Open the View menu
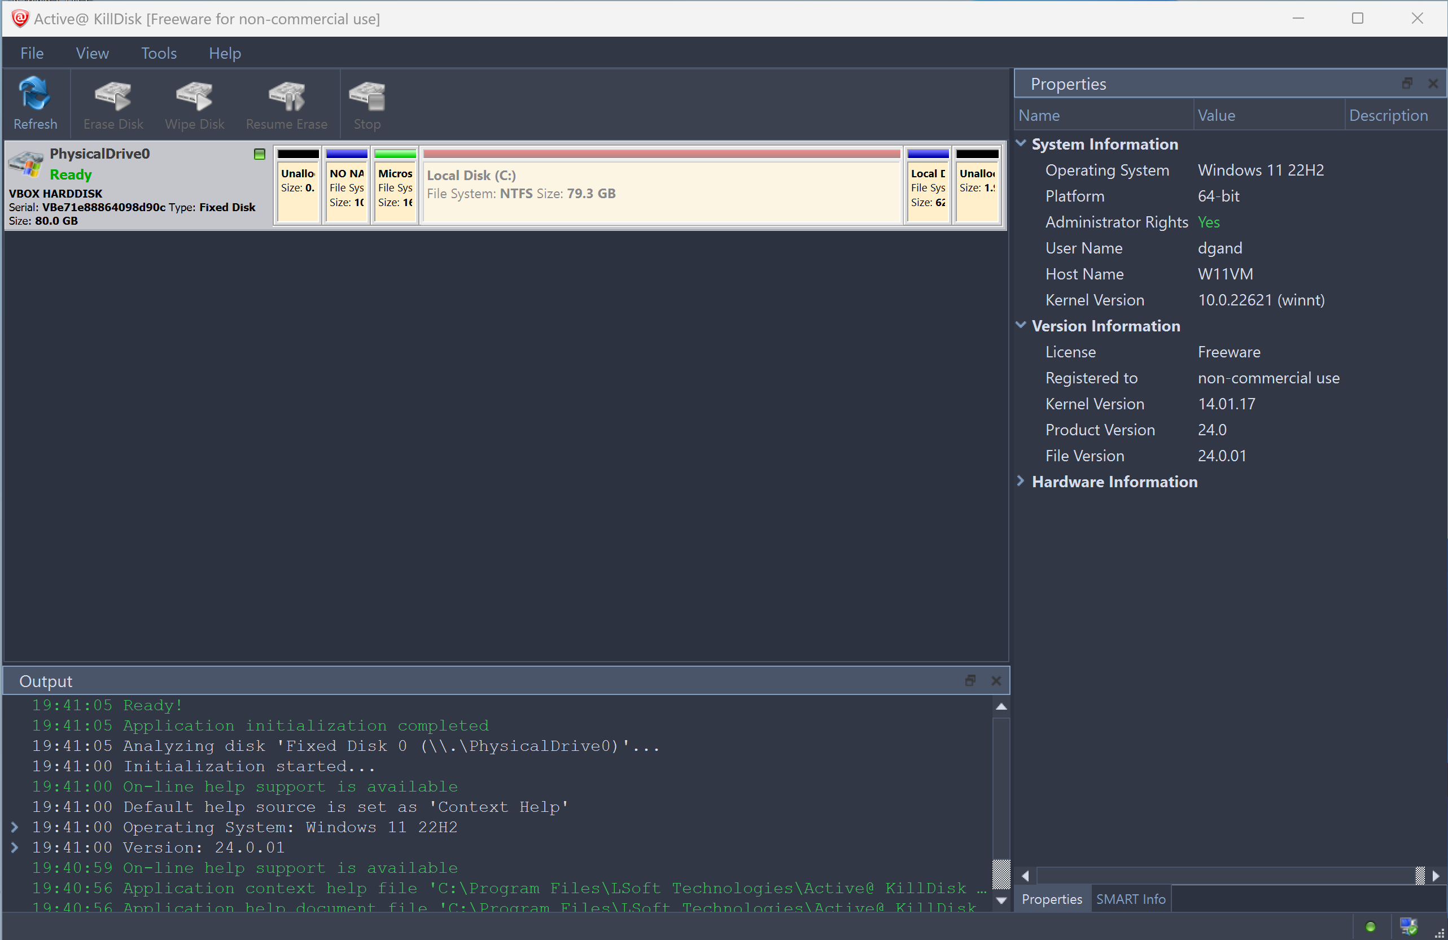Screen dimensions: 1448x940 (x=93, y=53)
